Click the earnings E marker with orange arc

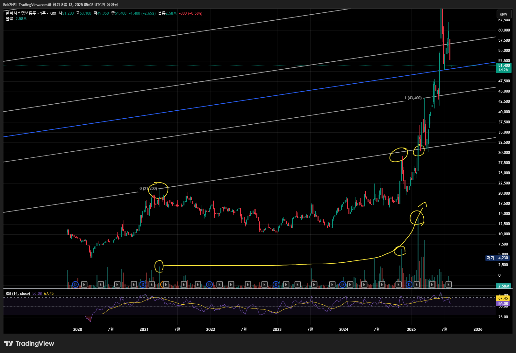[x=166, y=284]
